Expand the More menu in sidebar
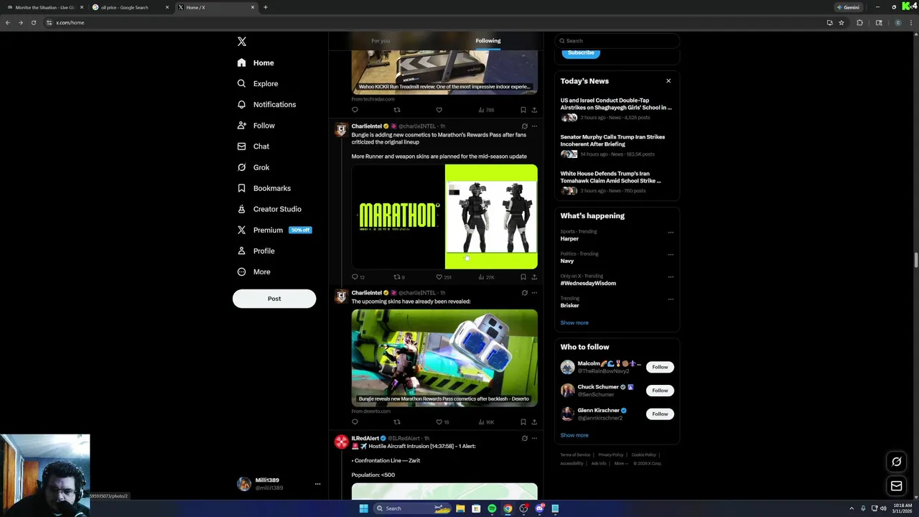 tap(253, 272)
